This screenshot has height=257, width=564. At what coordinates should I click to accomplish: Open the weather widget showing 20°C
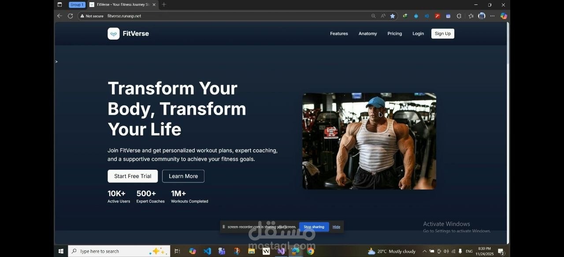[x=392, y=251]
